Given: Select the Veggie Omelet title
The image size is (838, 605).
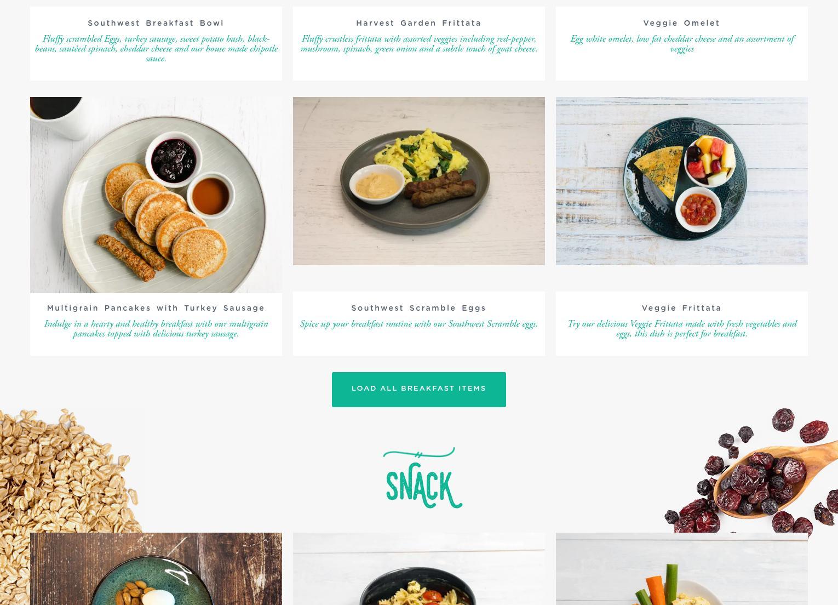Looking at the screenshot, I should (681, 23).
